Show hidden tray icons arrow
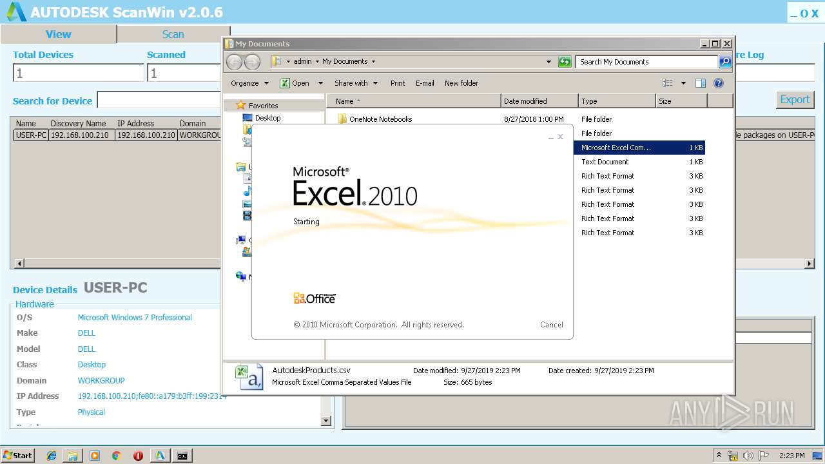The width and height of the screenshot is (825, 464). coord(719,456)
